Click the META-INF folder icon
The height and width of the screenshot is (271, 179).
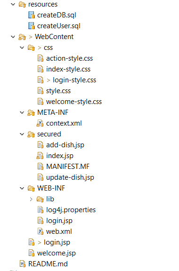click(31, 113)
